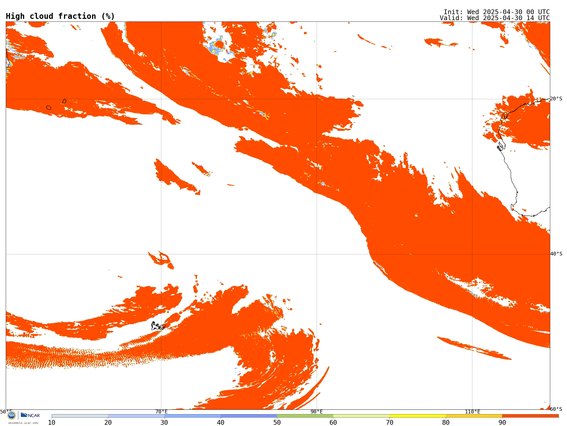This screenshot has height=426, width=567.
Task: Click the 60°S latitude label
Action: pos(556,409)
